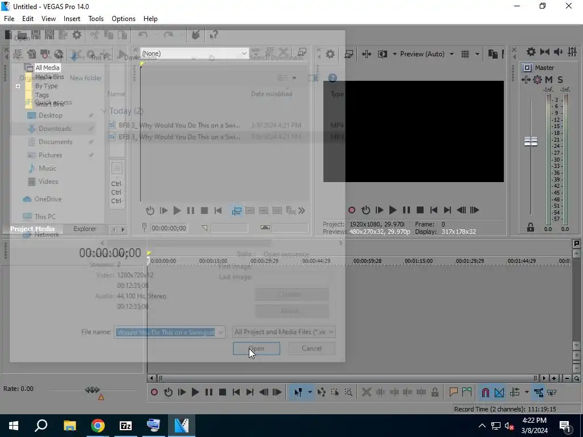Open the Tools menu
This screenshot has height=437, width=583.
(x=96, y=19)
